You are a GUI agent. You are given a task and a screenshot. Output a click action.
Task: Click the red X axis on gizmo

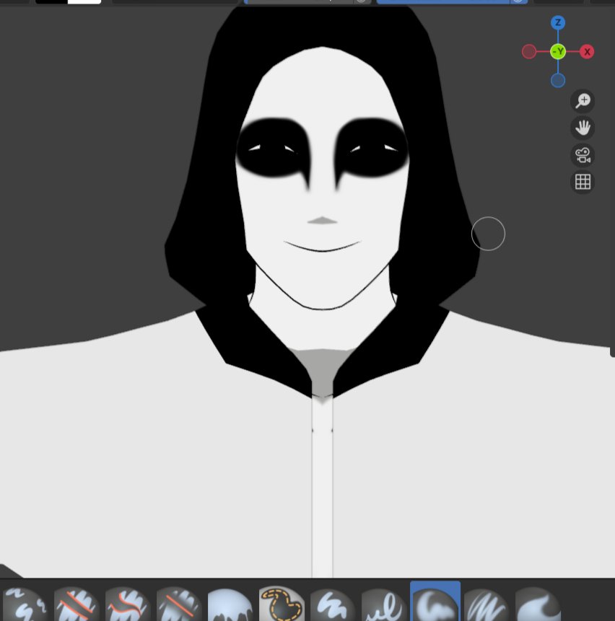tap(587, 51)
